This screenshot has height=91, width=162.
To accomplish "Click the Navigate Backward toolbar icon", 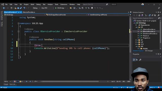I will (x=4, y=8).
